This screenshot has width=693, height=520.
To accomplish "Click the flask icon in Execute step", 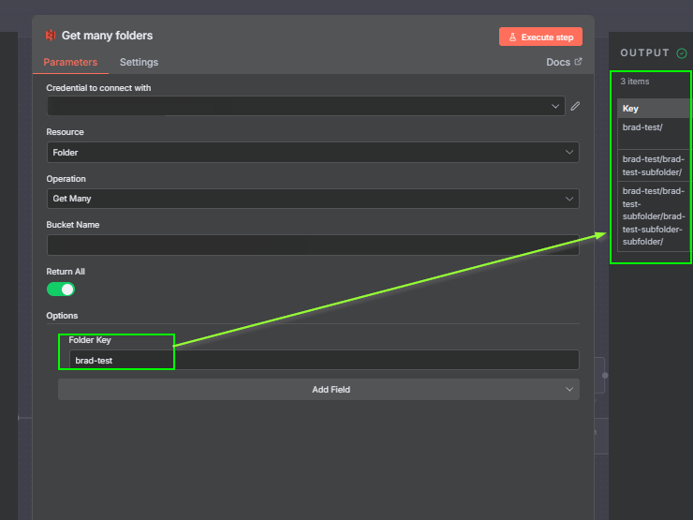I will pos(512,37).
